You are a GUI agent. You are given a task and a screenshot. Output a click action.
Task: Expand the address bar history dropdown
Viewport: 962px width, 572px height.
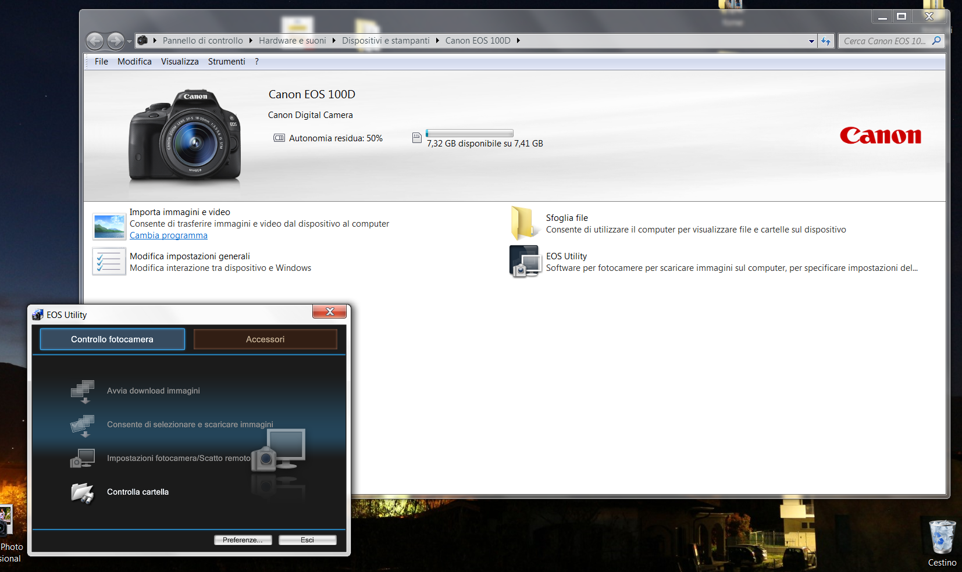pyautogui.click(x=811, y=41)
